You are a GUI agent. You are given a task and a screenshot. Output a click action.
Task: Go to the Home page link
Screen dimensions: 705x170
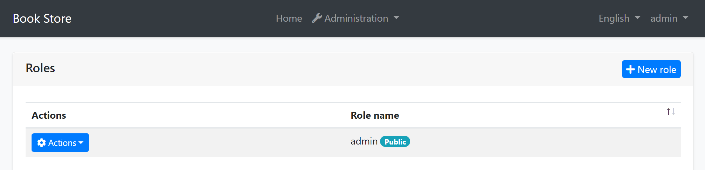(289, 19)
